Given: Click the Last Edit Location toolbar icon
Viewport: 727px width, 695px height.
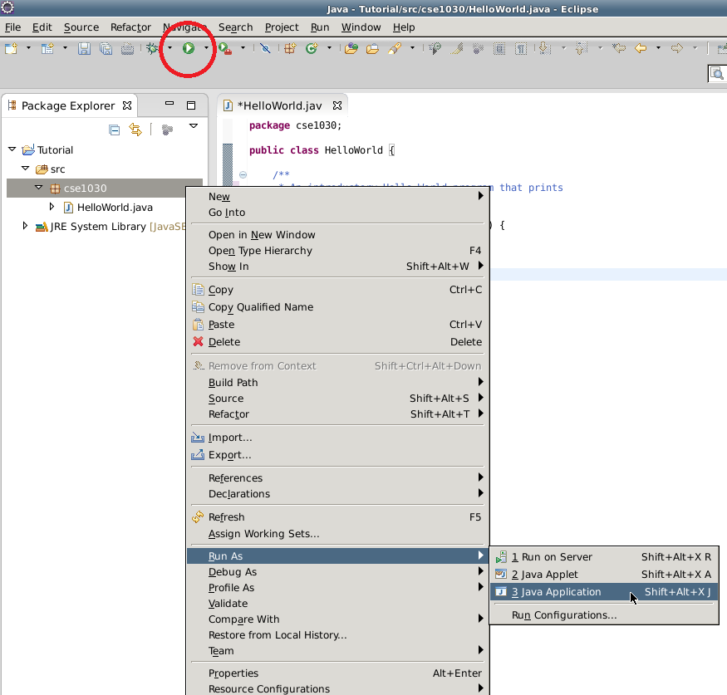Looking at the screenshot, I should click(x=618, y=48).
